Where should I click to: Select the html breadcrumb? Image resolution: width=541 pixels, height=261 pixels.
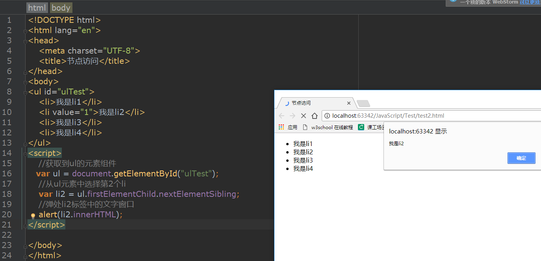pyautogui.click(x=37, y=8)
